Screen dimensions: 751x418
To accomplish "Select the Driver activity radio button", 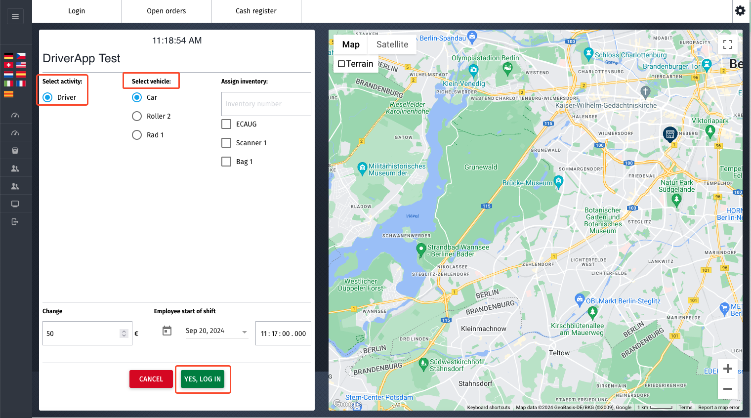I will 47,97.
